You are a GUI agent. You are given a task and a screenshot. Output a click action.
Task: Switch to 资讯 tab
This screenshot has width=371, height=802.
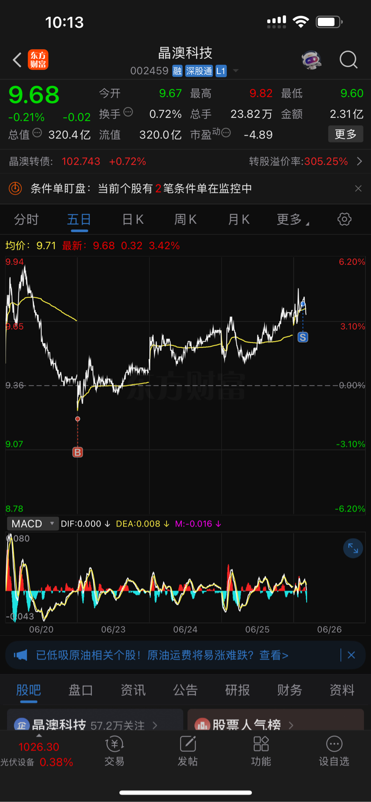(133, 690)
